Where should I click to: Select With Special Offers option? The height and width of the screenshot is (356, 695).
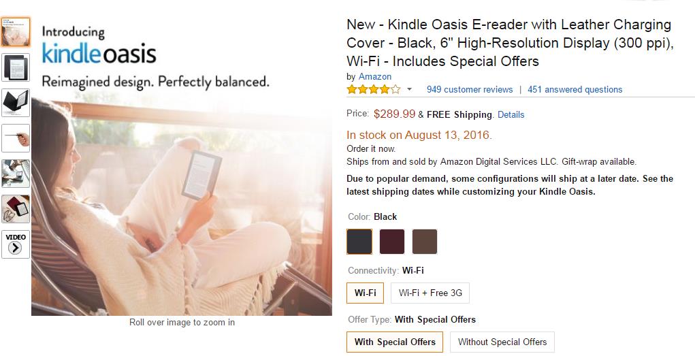point(395,342)
